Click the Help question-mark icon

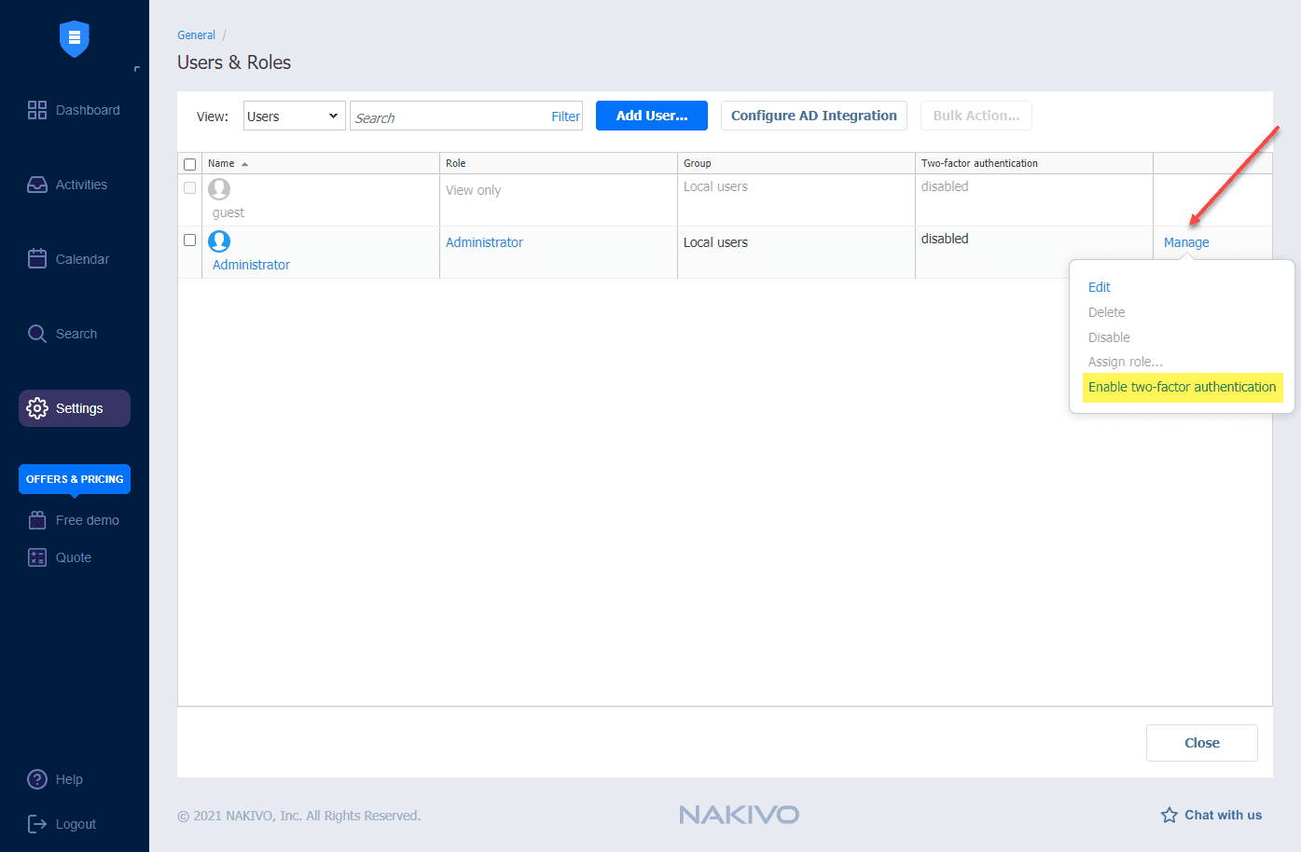[x=36, y=778]
